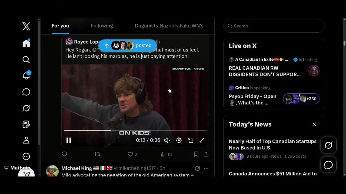Open Profile person icon in sidebar
The width and height of the screenshot is (346, 194).
click(x=26, y=140)
